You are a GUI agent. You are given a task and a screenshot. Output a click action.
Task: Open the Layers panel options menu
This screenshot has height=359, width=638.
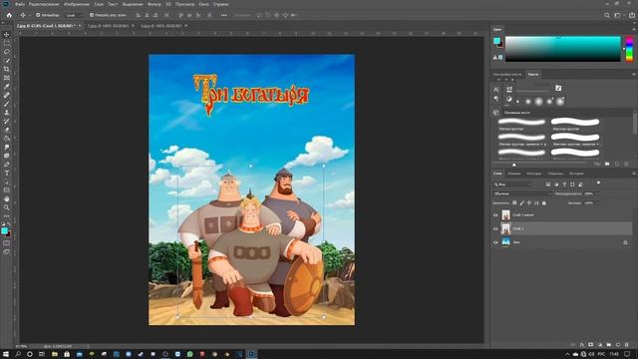pyautogui.click(x=634, y=173)
